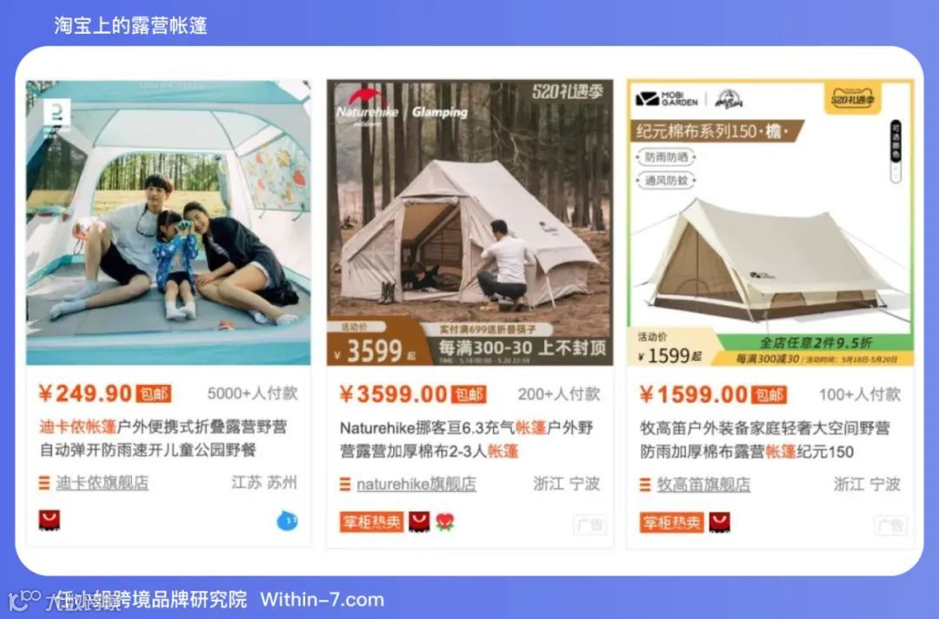Click the Tmall badge under the 牧高笛 listing
This screenshot has height=619, width=939.
point(719,522)
